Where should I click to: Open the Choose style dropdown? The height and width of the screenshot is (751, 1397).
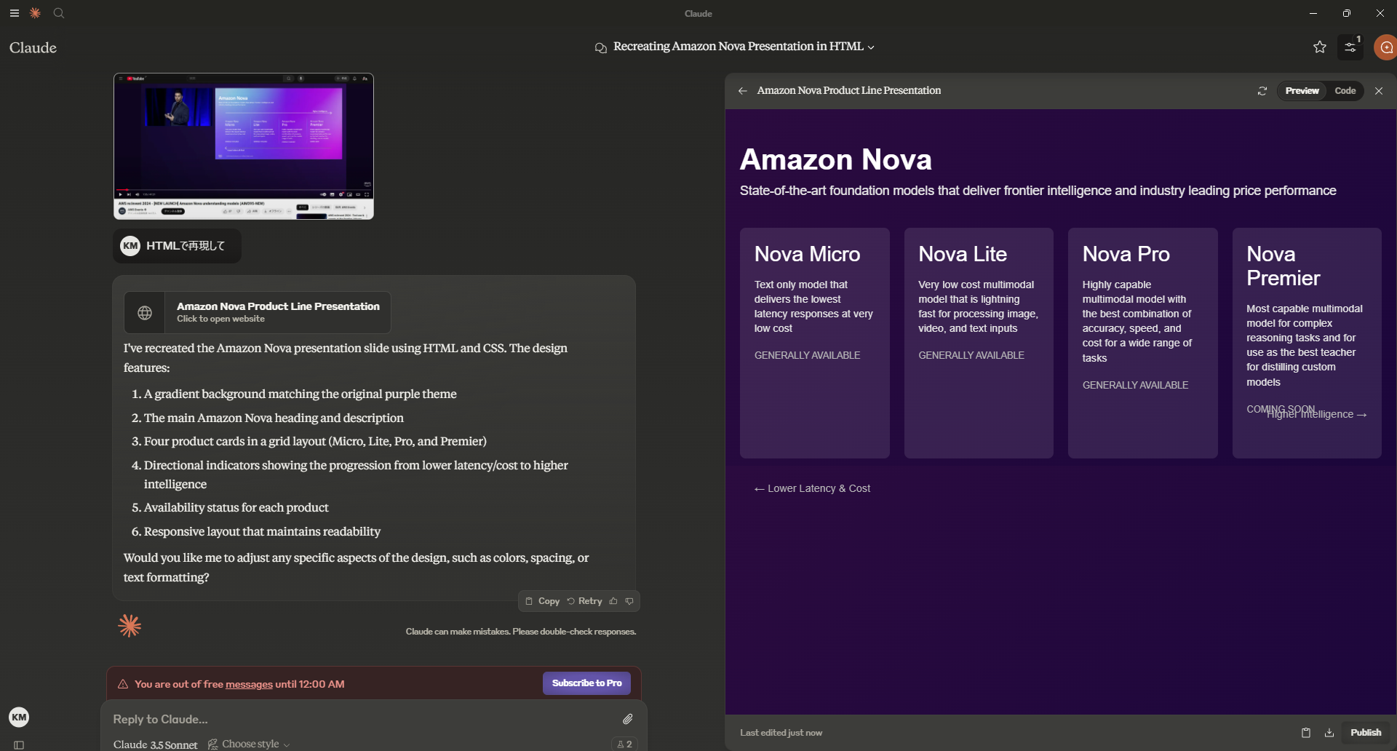click(x=249, y=744)
